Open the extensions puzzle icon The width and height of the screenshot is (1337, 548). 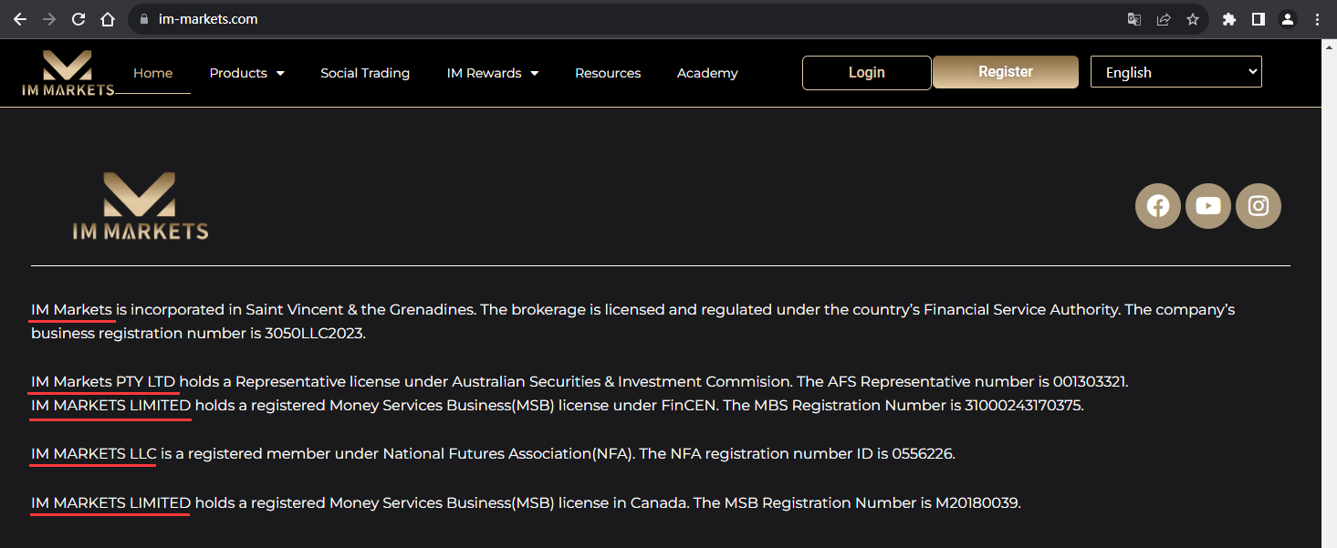(x=1229, y=19)
